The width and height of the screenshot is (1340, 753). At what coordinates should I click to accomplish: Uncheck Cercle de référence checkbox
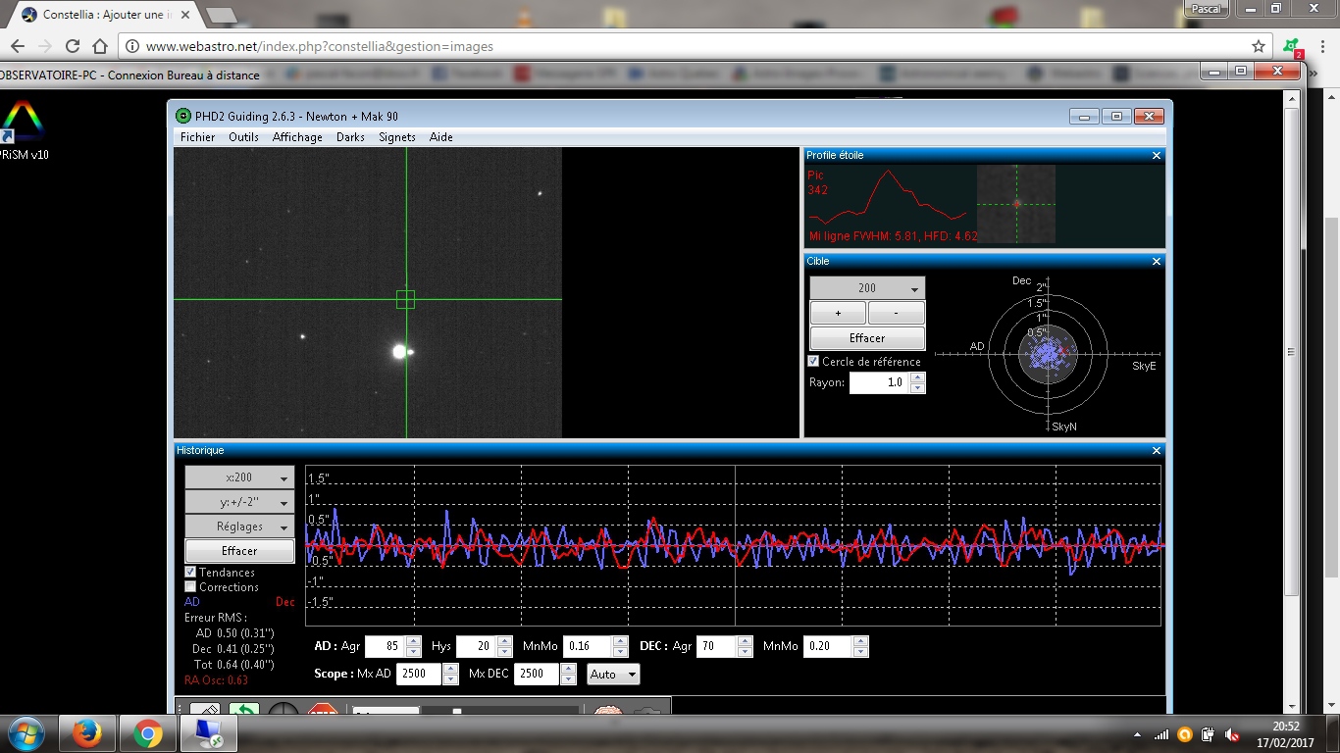tap(813, 362)
